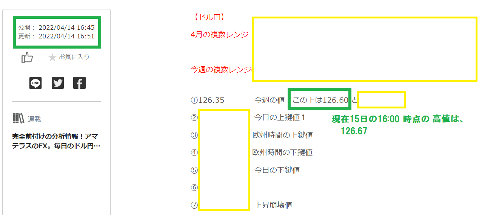The height and width of the screenshot is (215, 479).
Task: Click the thumbs-up like icon
Action: pyautogui.click(x=27, y=58)
